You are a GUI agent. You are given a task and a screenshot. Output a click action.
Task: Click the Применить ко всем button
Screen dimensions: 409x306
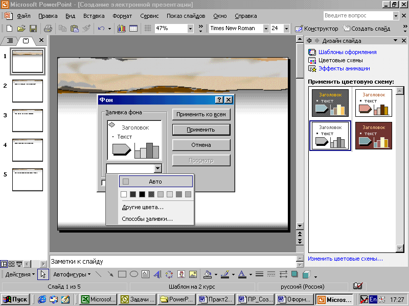coord(201,114)
